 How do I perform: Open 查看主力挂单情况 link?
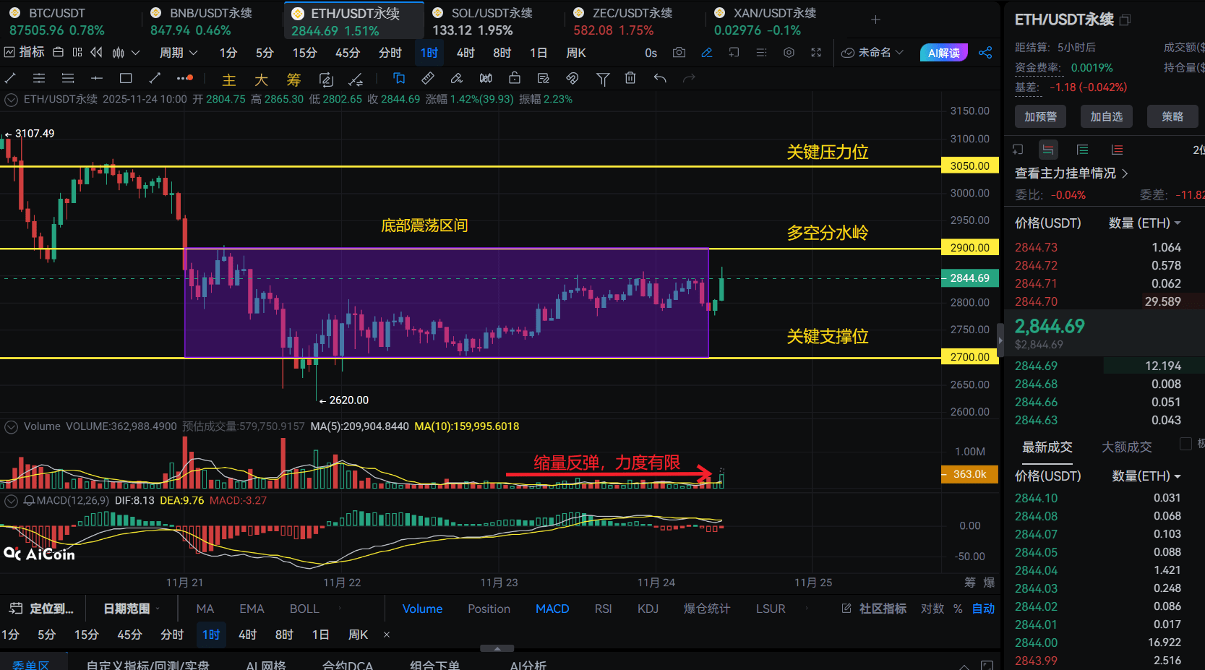(x=1071, y=173)
